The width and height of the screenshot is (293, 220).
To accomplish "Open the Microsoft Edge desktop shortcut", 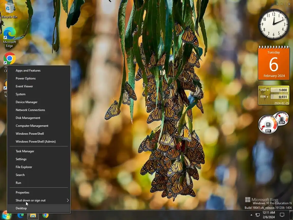I will pyautogui.click(x=9, y=37).
